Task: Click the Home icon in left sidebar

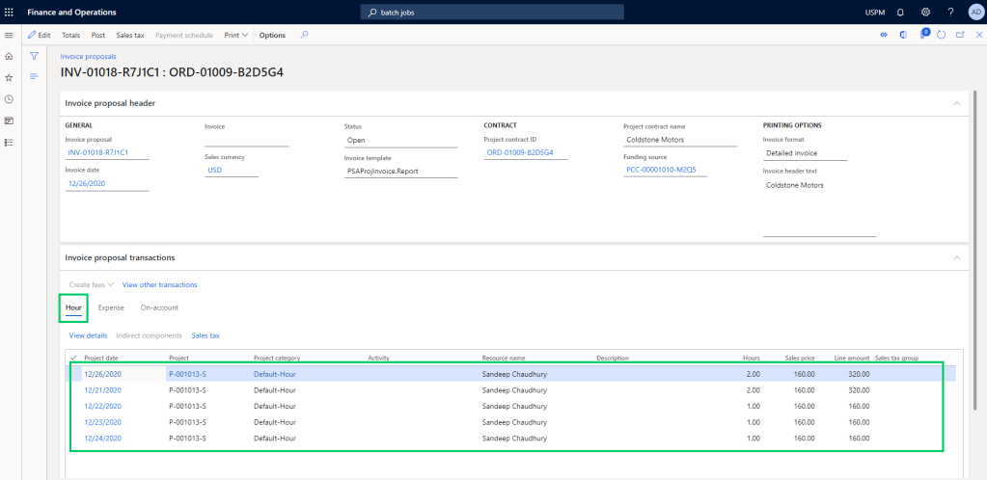Action: 9,57
